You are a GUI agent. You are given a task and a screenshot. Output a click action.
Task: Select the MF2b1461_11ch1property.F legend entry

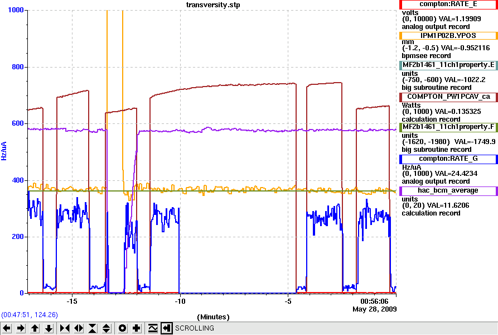pyautogui.click(x=448, y=127)
